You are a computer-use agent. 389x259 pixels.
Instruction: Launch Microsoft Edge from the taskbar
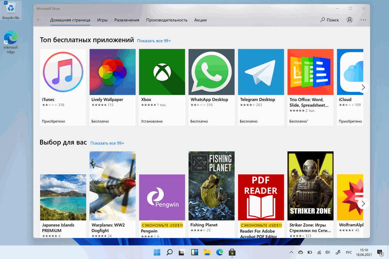[219, 252]
